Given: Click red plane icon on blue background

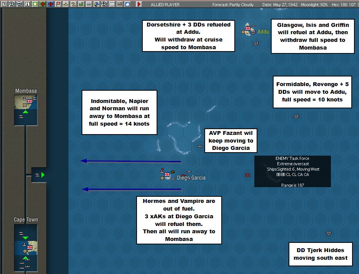Looking at the screenshot, I should [50, 4].
